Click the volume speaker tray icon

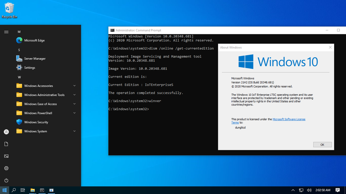(x=309, y=190)
